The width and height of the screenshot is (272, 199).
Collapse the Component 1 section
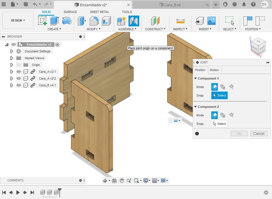click(x=196, y=78)
